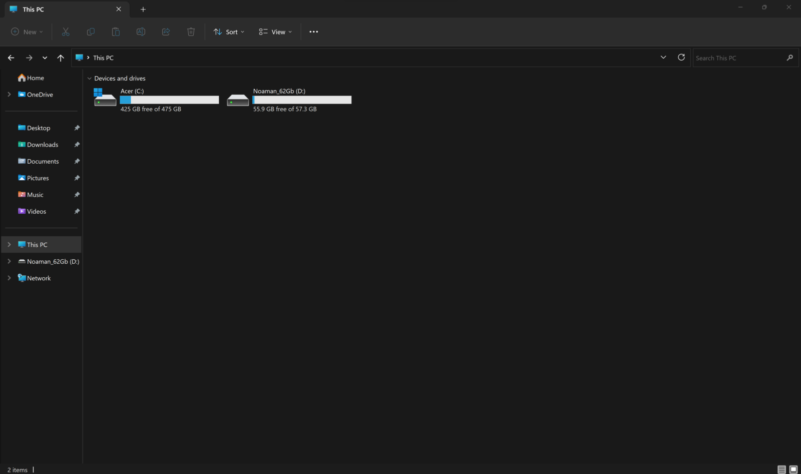Open the New dropdown menu
Screen dimensions: 801x474
[27, 32]
